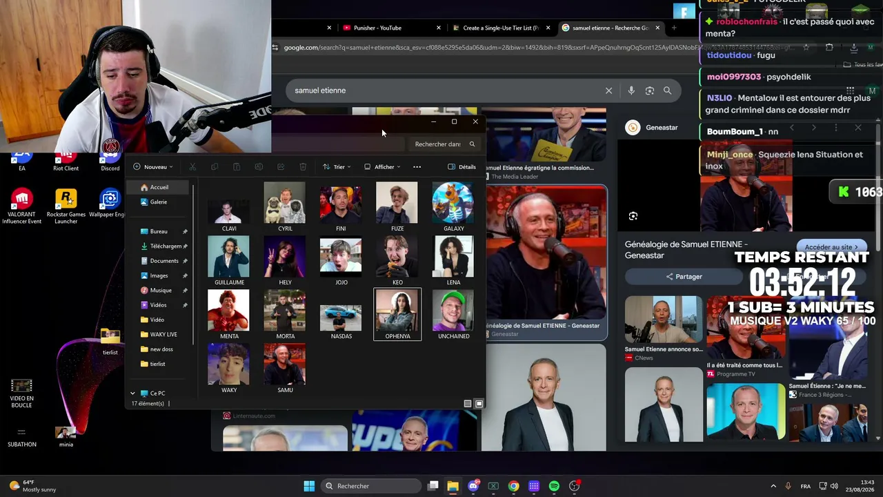Open Task View on the taskbar
883x497 pixels.
433,486
